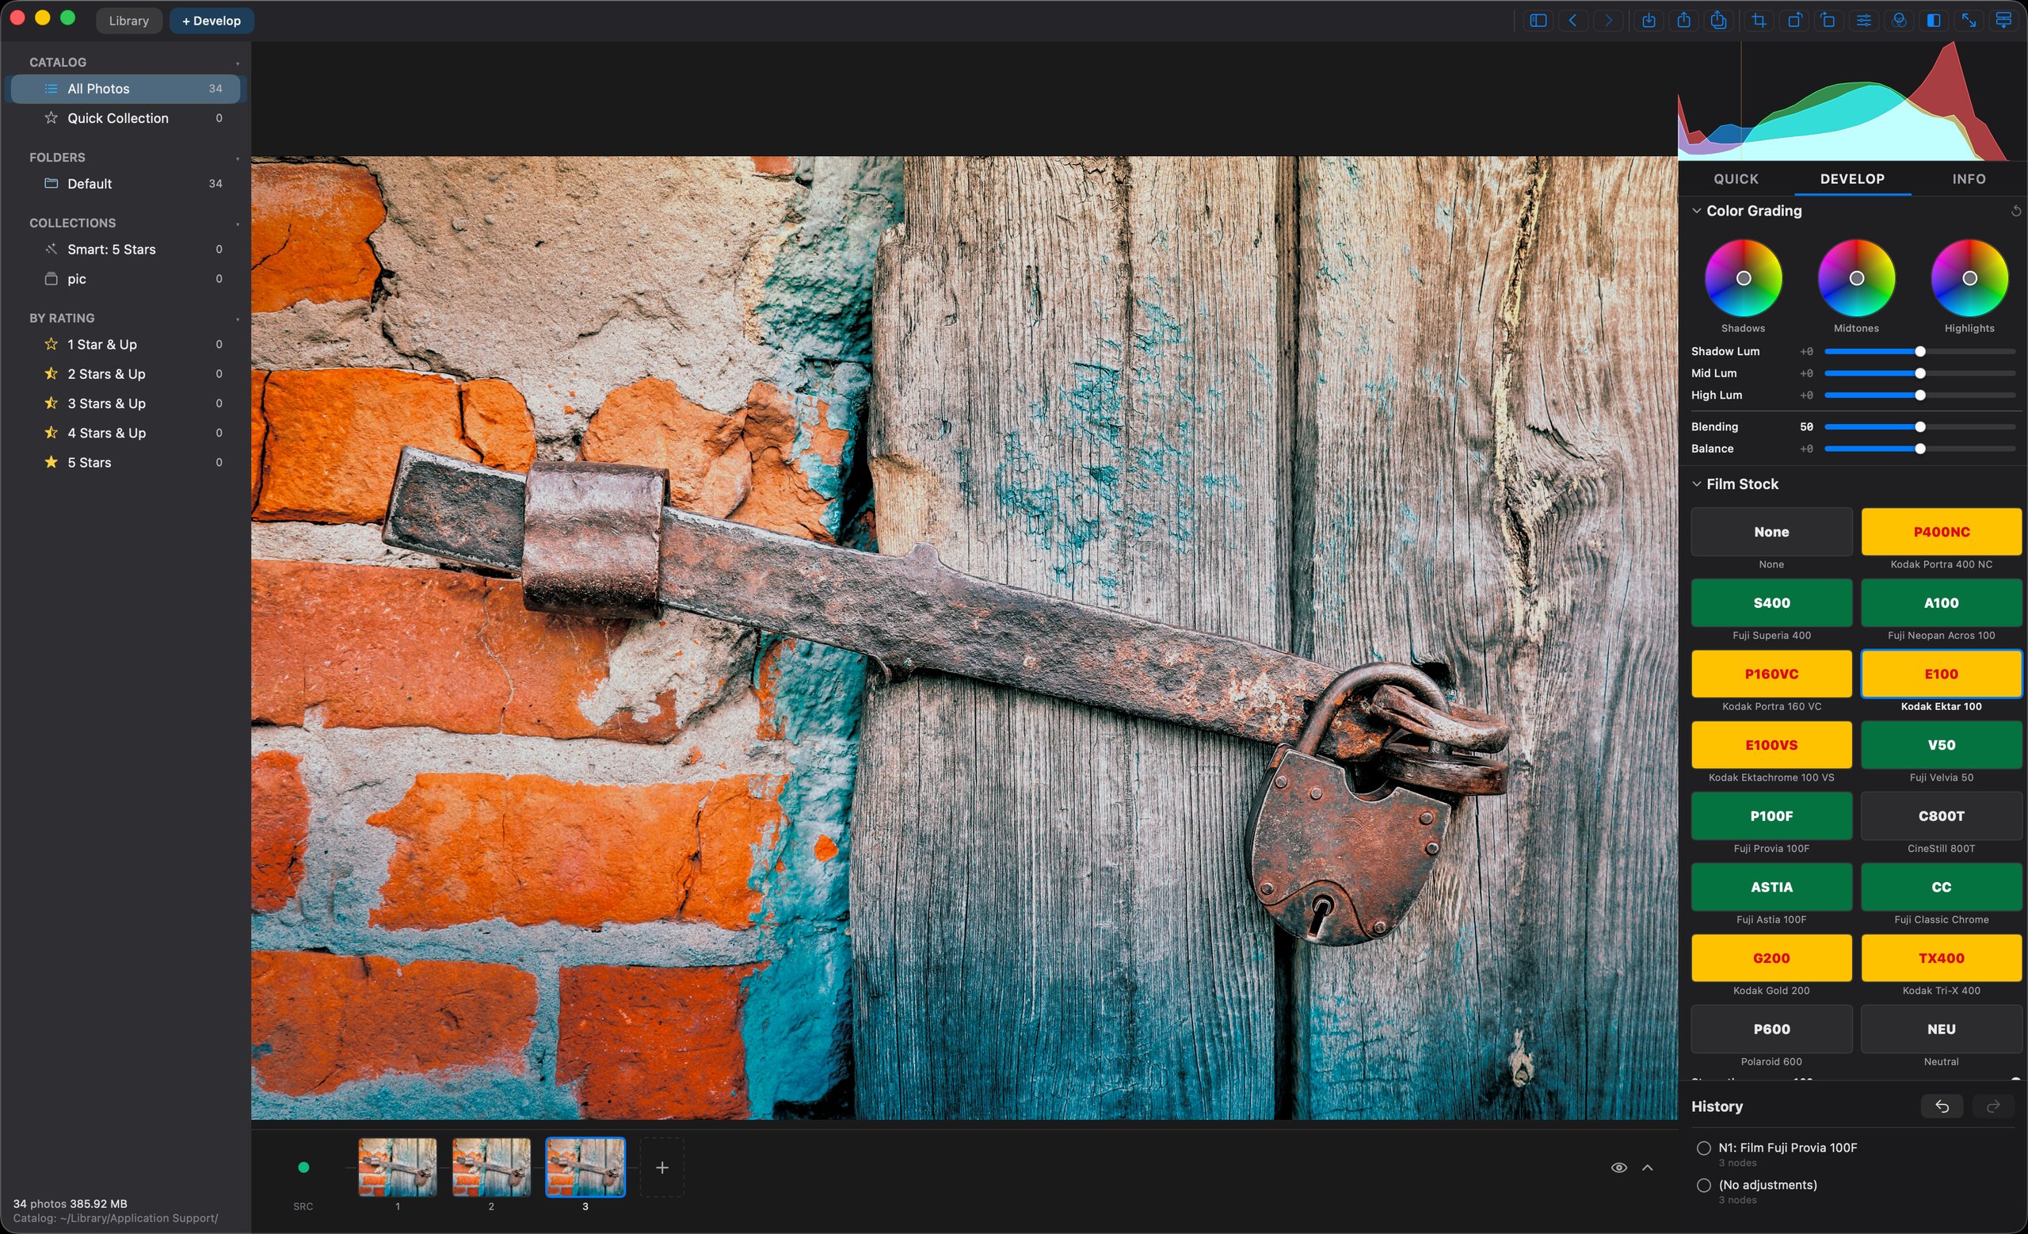Viewport: 2028px width, 1234px height.
Task: Undo last step in History panel
Action: tap(1942, 1106)
